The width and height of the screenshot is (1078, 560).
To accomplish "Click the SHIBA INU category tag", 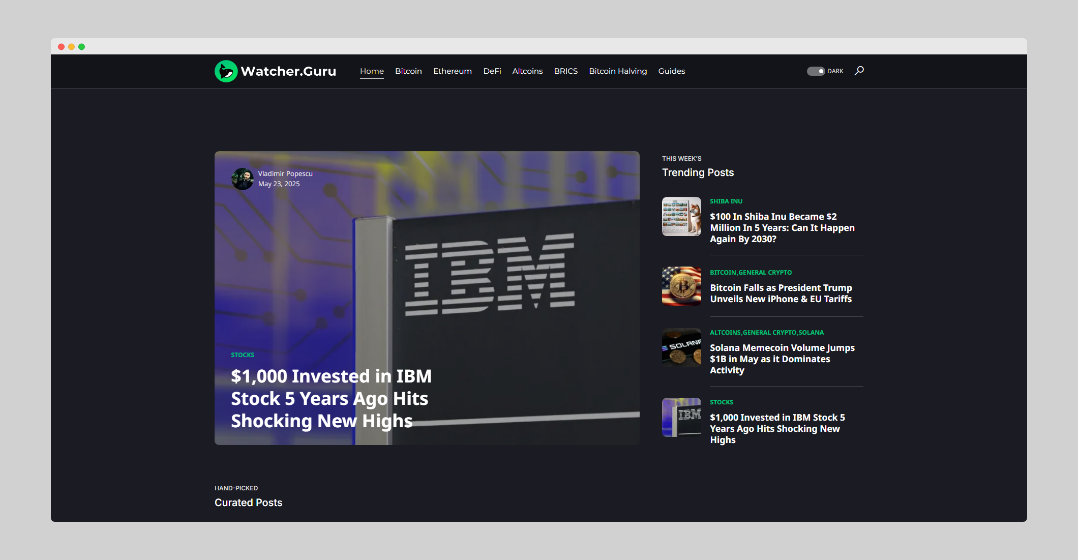I will [726, 201].
